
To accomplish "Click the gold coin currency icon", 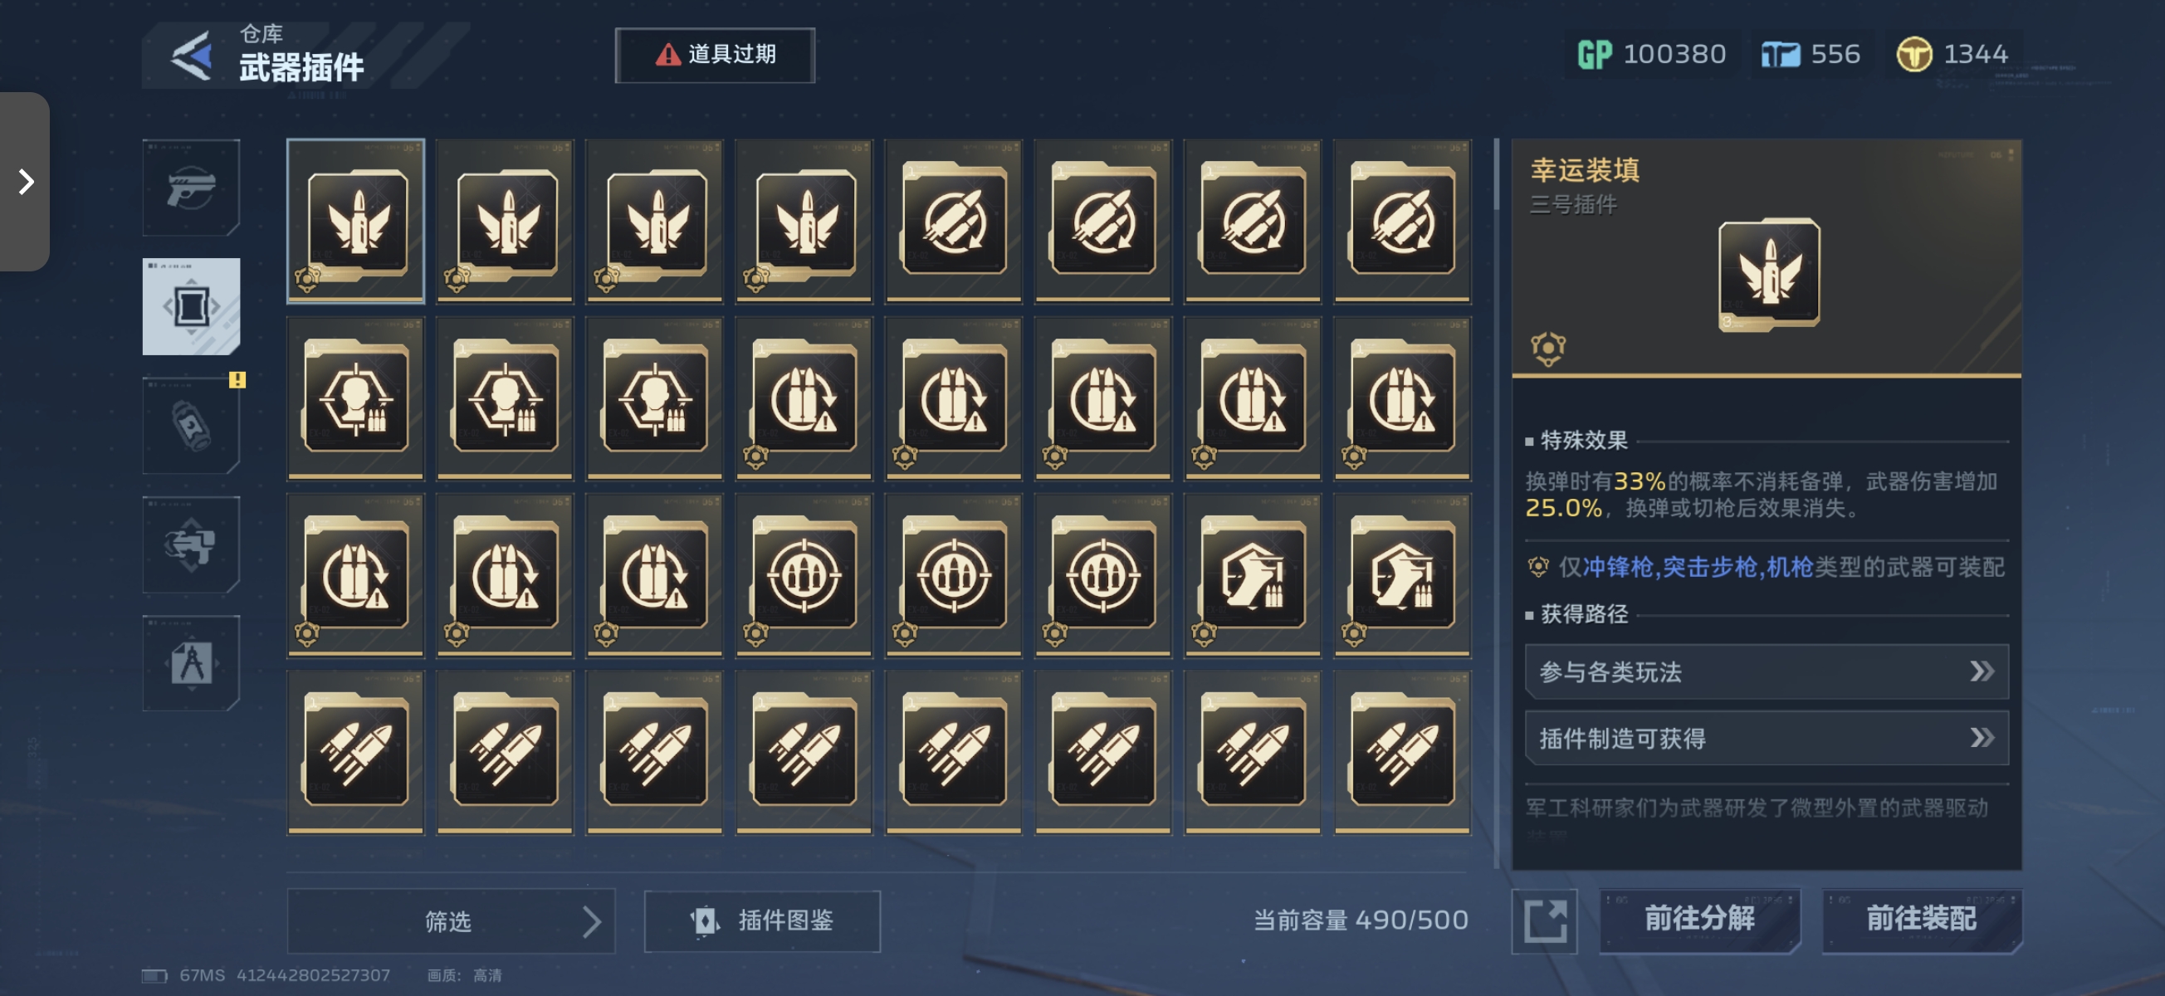I will (1913, 55).
